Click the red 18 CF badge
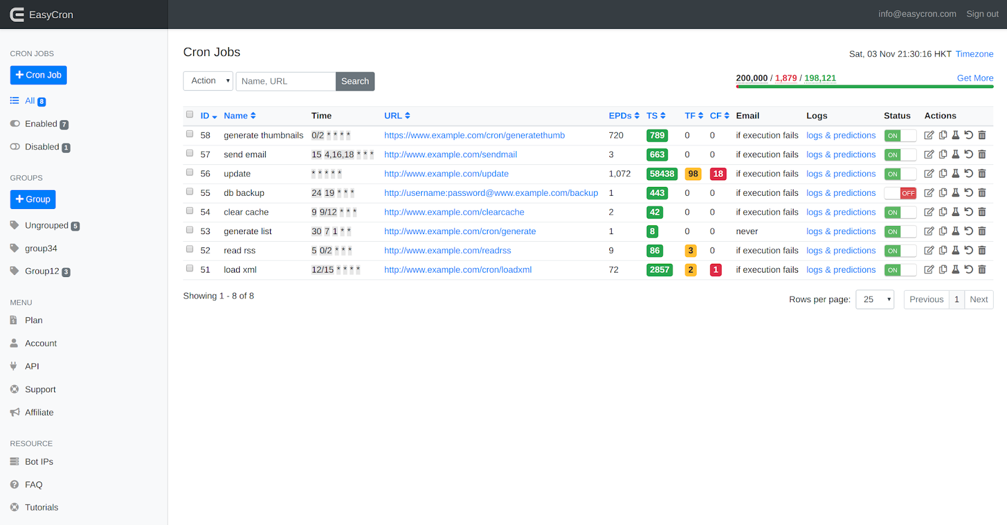 point(718,174)
